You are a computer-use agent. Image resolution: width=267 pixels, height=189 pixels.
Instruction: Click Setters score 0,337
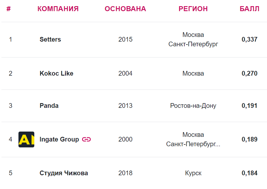249,40
